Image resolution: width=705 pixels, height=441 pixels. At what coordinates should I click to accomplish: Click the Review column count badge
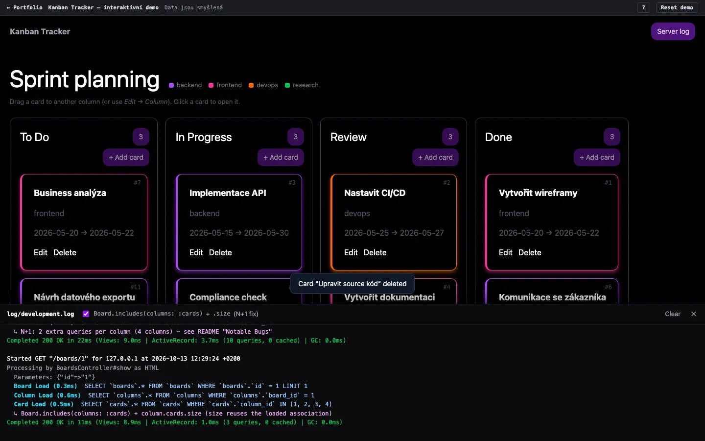(x=450, y=137)
